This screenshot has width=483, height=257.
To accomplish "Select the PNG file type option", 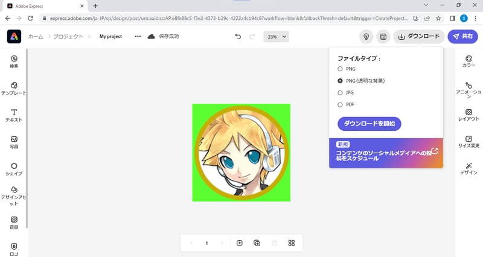I will coord(340,69).
